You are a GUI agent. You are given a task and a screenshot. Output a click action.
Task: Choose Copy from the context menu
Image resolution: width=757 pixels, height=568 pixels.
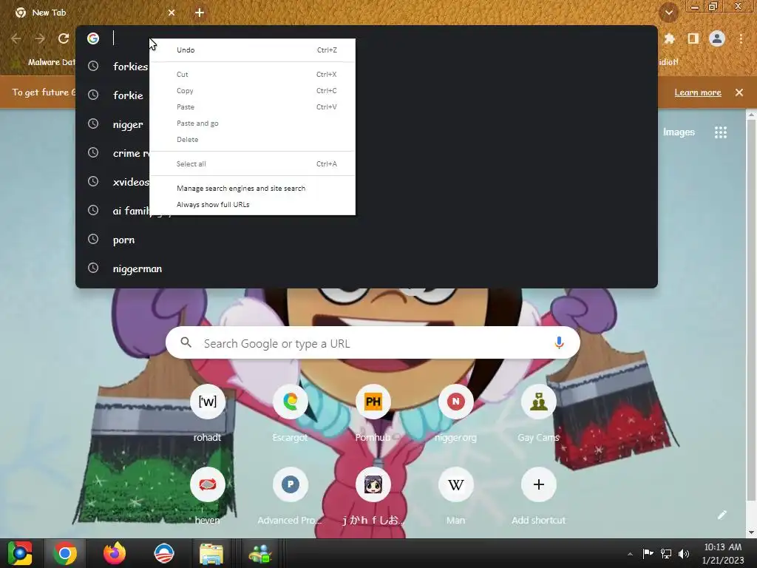coord(253,91)
